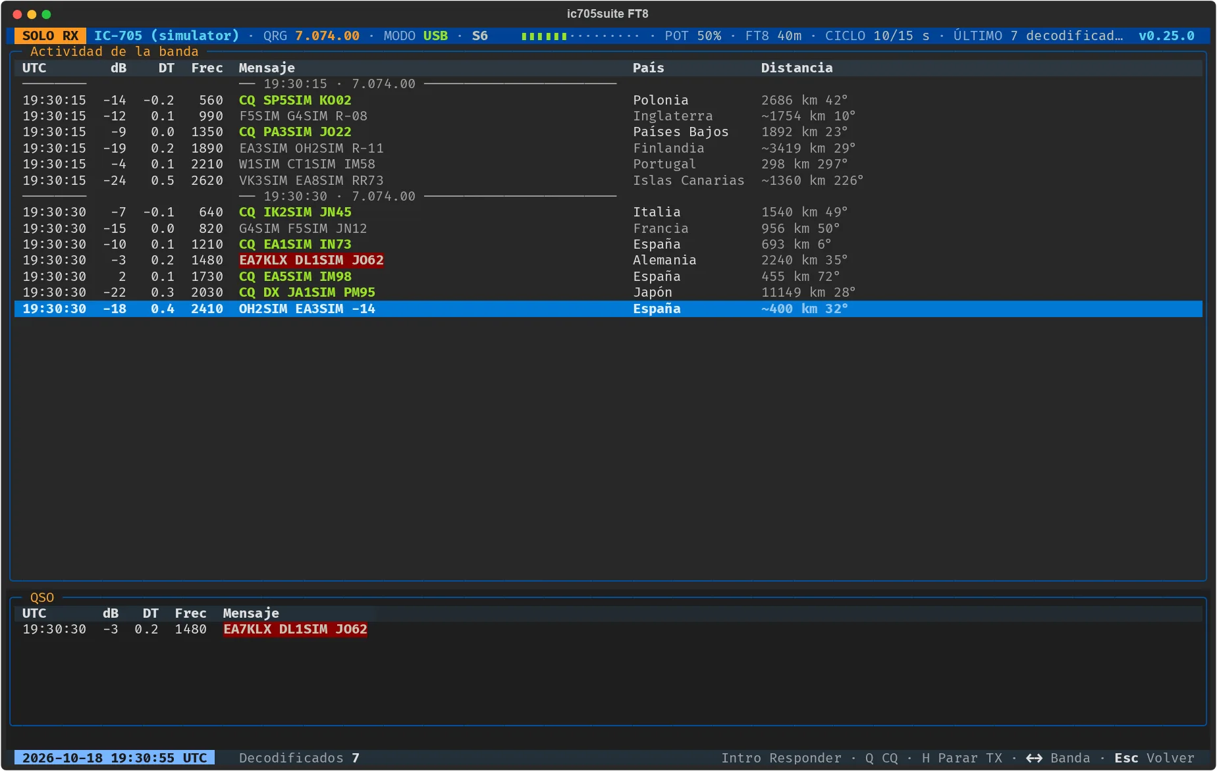Image resolution: width=1217 pixels, height=771 pixels.
Task: Click the MODO USB indicator
Action: 416,36
